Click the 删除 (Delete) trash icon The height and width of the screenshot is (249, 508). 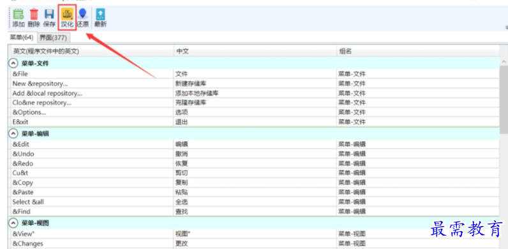tap(34, 18)
